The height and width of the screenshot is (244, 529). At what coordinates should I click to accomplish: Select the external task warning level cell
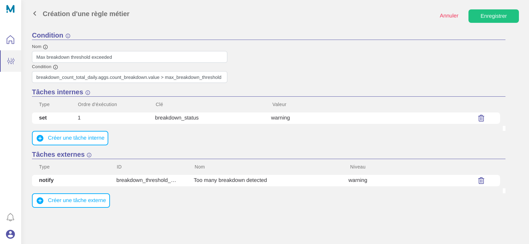coord(357,180)
